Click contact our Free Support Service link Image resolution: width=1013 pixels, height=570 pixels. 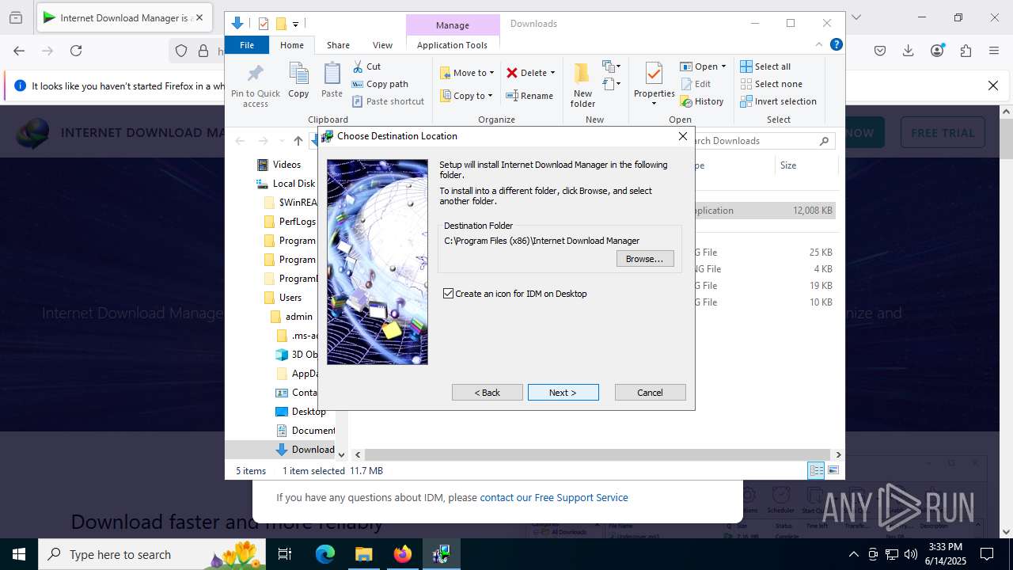[554, 498]
